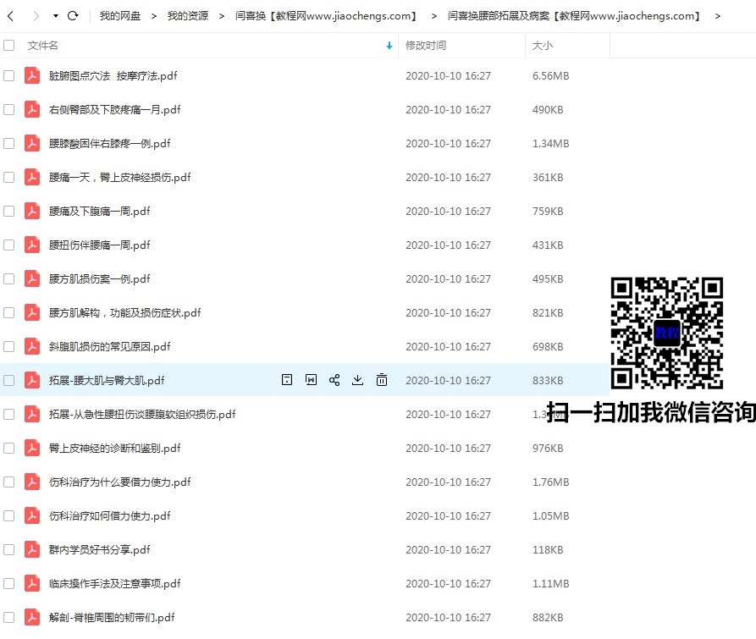Toggle the blue sort direction arrow
Viewport: 756px width, 639px height.
pos(389,46)
